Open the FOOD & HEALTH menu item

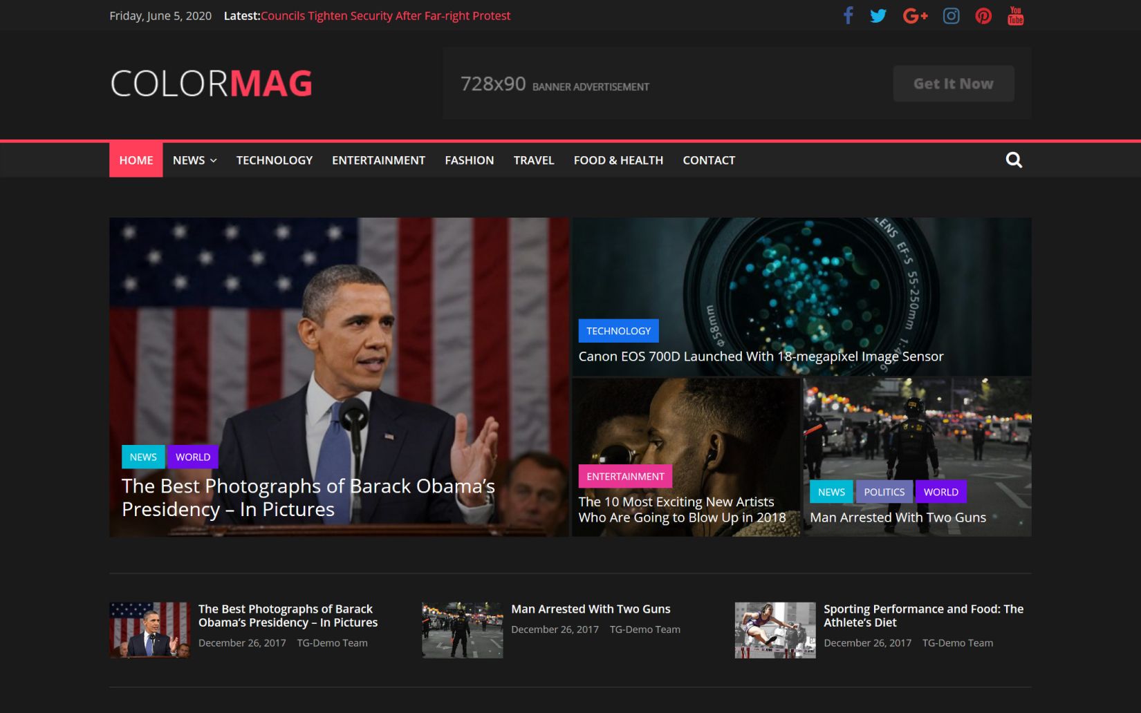(618, 160)
